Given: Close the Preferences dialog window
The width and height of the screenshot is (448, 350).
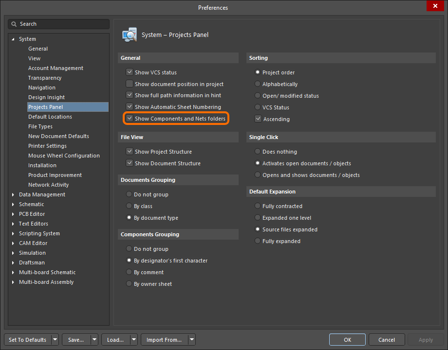Looking at the screenshot, I should click(433, 6).
